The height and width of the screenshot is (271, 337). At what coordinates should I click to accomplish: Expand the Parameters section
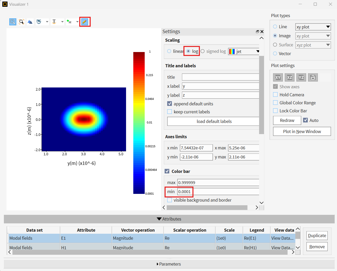pos(169,264)
